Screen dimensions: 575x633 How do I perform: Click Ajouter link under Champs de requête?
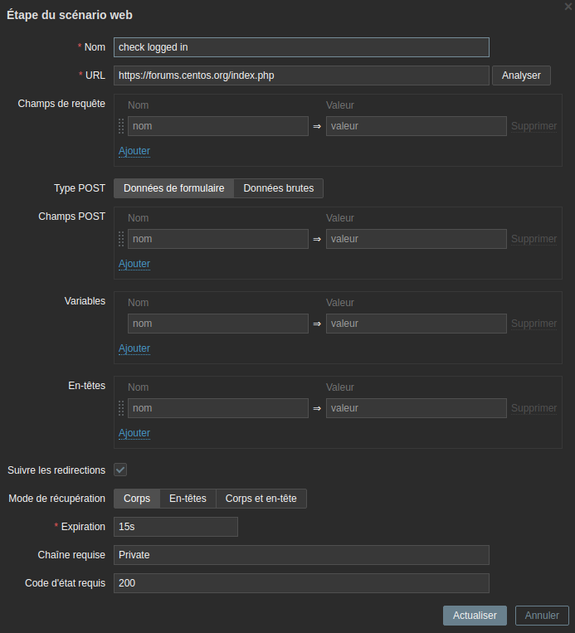(x=134, y=151)
